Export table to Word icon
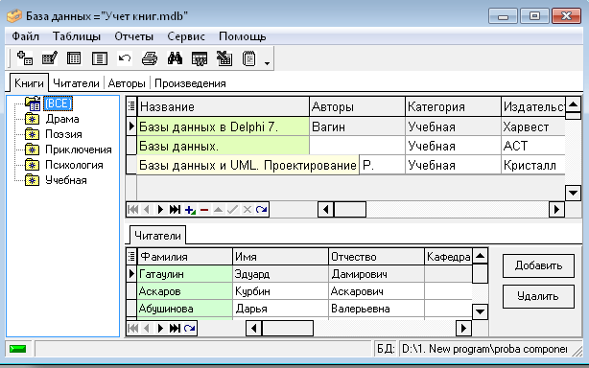The image size is (589, 368). pos(200,58)
